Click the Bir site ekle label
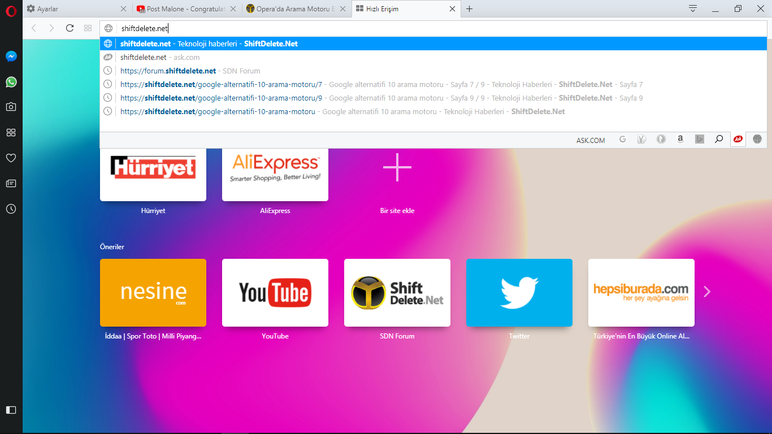 [397, 211]
